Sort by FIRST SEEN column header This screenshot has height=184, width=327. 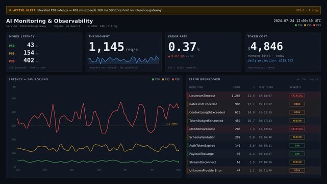coord(266,87)
